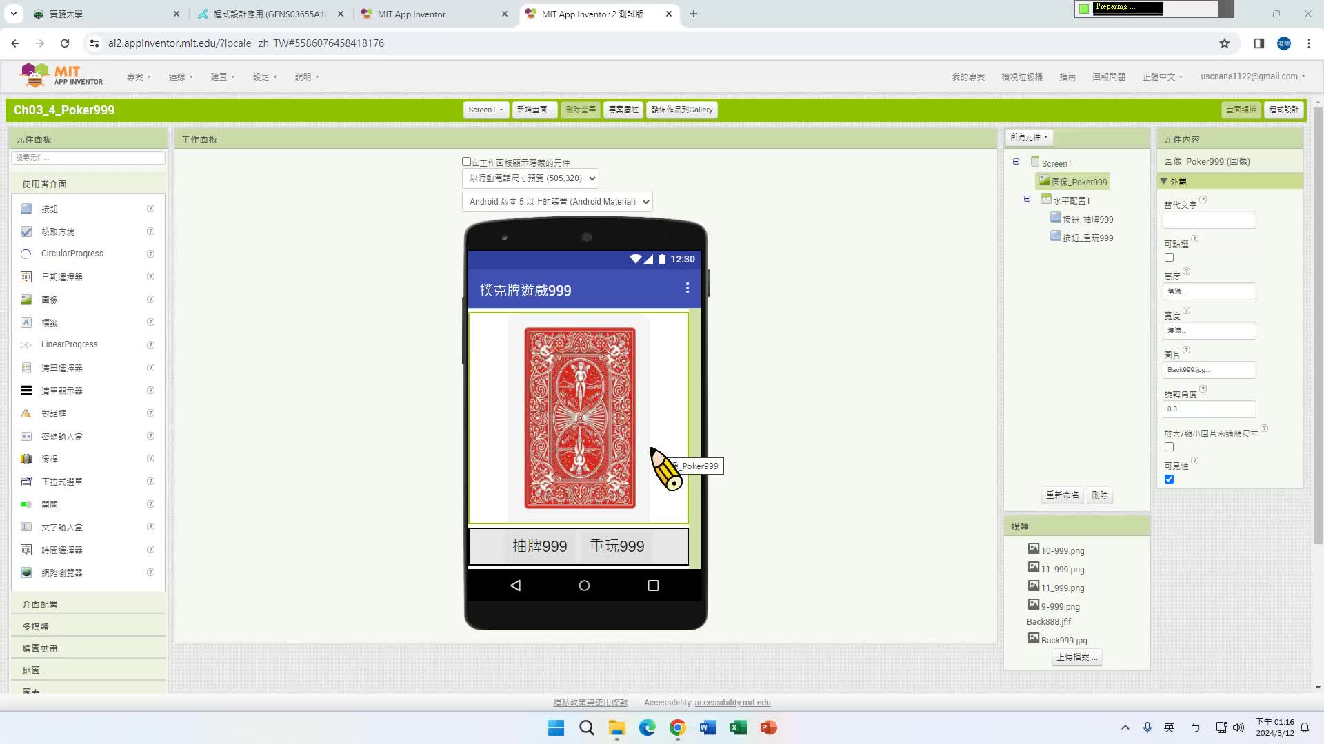Open the Android Material theme dropdown

(x=557, y=202)
